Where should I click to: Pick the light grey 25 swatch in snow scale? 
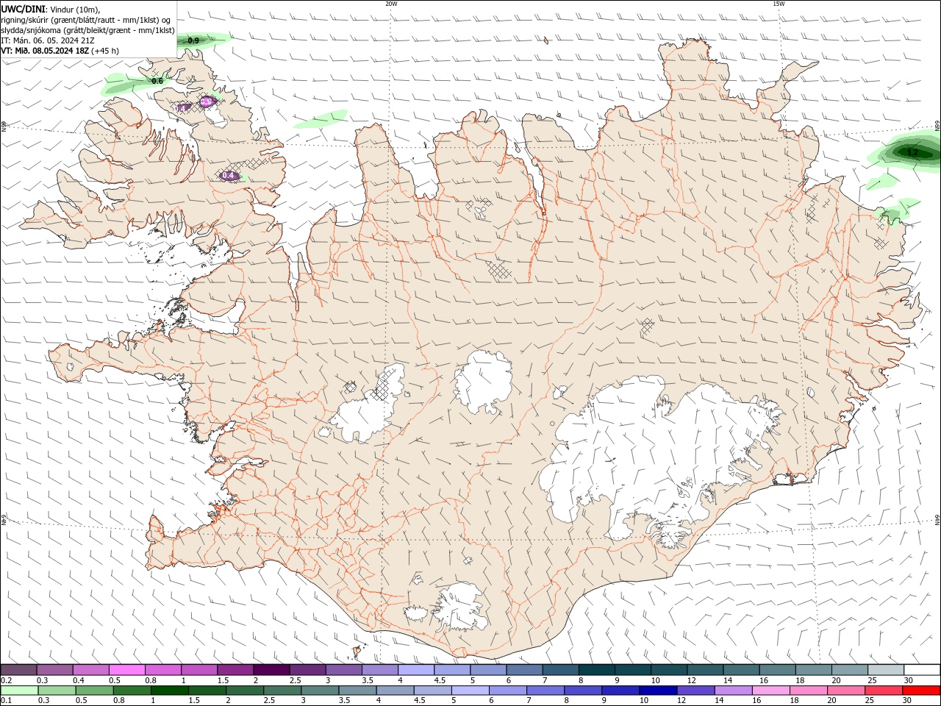(886, 670)
